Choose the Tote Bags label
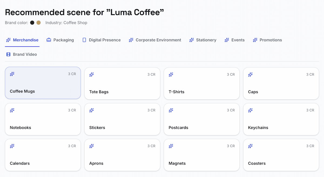The image size is (324, 177). click(99, 92)
